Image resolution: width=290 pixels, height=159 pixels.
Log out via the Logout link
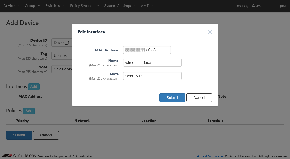tap(280, 6)
